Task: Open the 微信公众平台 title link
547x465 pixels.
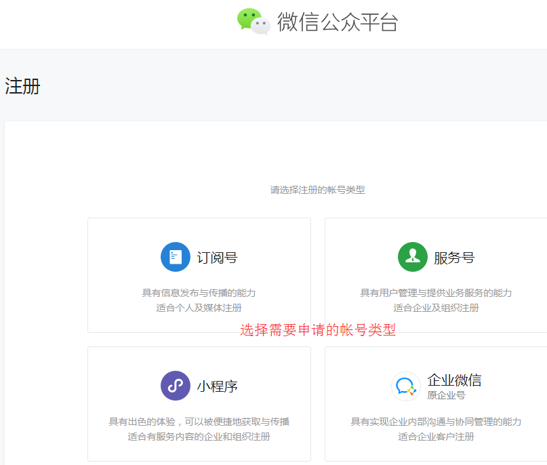Action: pyautogui.click(x=337, y=22)
